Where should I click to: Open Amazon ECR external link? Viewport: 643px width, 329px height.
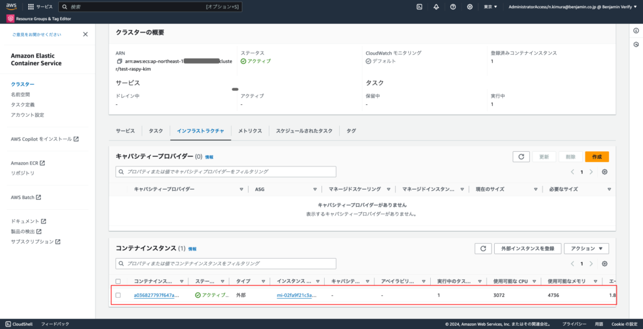[x=28, y=163]
